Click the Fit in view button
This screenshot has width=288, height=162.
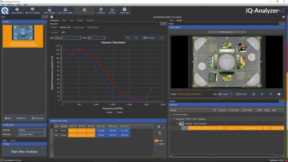pyautogui.click(x=149, y=38)
